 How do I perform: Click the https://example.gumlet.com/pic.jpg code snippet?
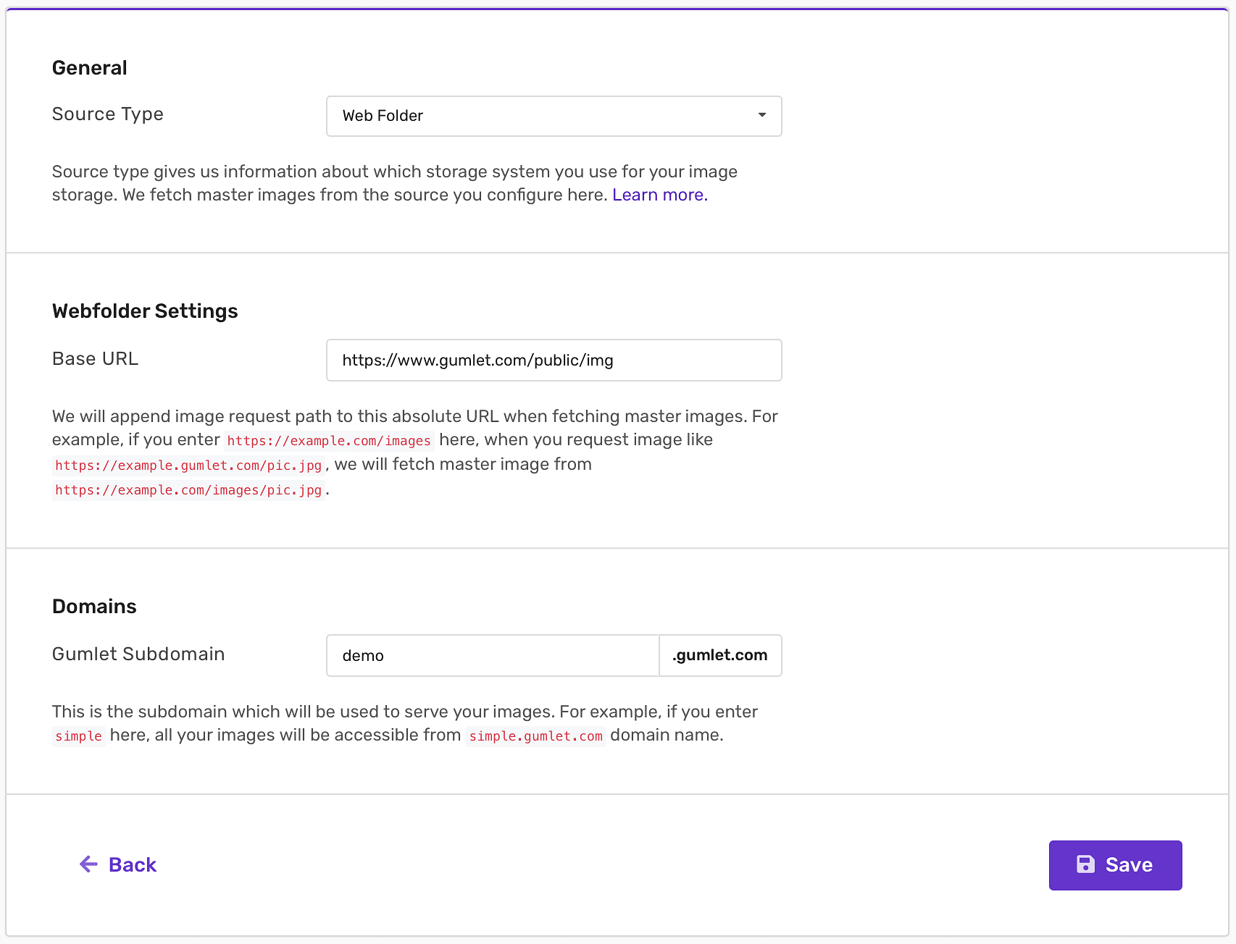(x=188, y=465)
